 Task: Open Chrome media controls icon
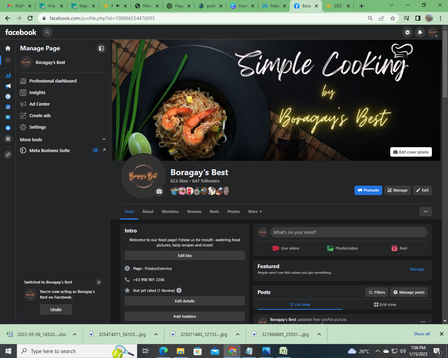pos(406,18)
